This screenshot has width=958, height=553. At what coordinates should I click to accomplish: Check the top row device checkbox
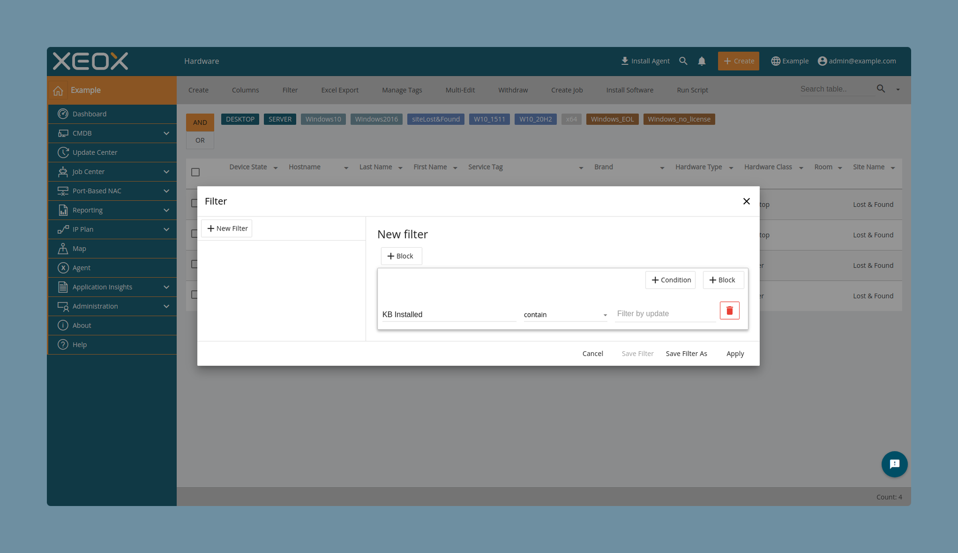point(195,204)
